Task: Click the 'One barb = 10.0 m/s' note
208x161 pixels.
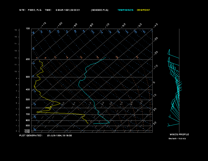Action: (177, 139)
